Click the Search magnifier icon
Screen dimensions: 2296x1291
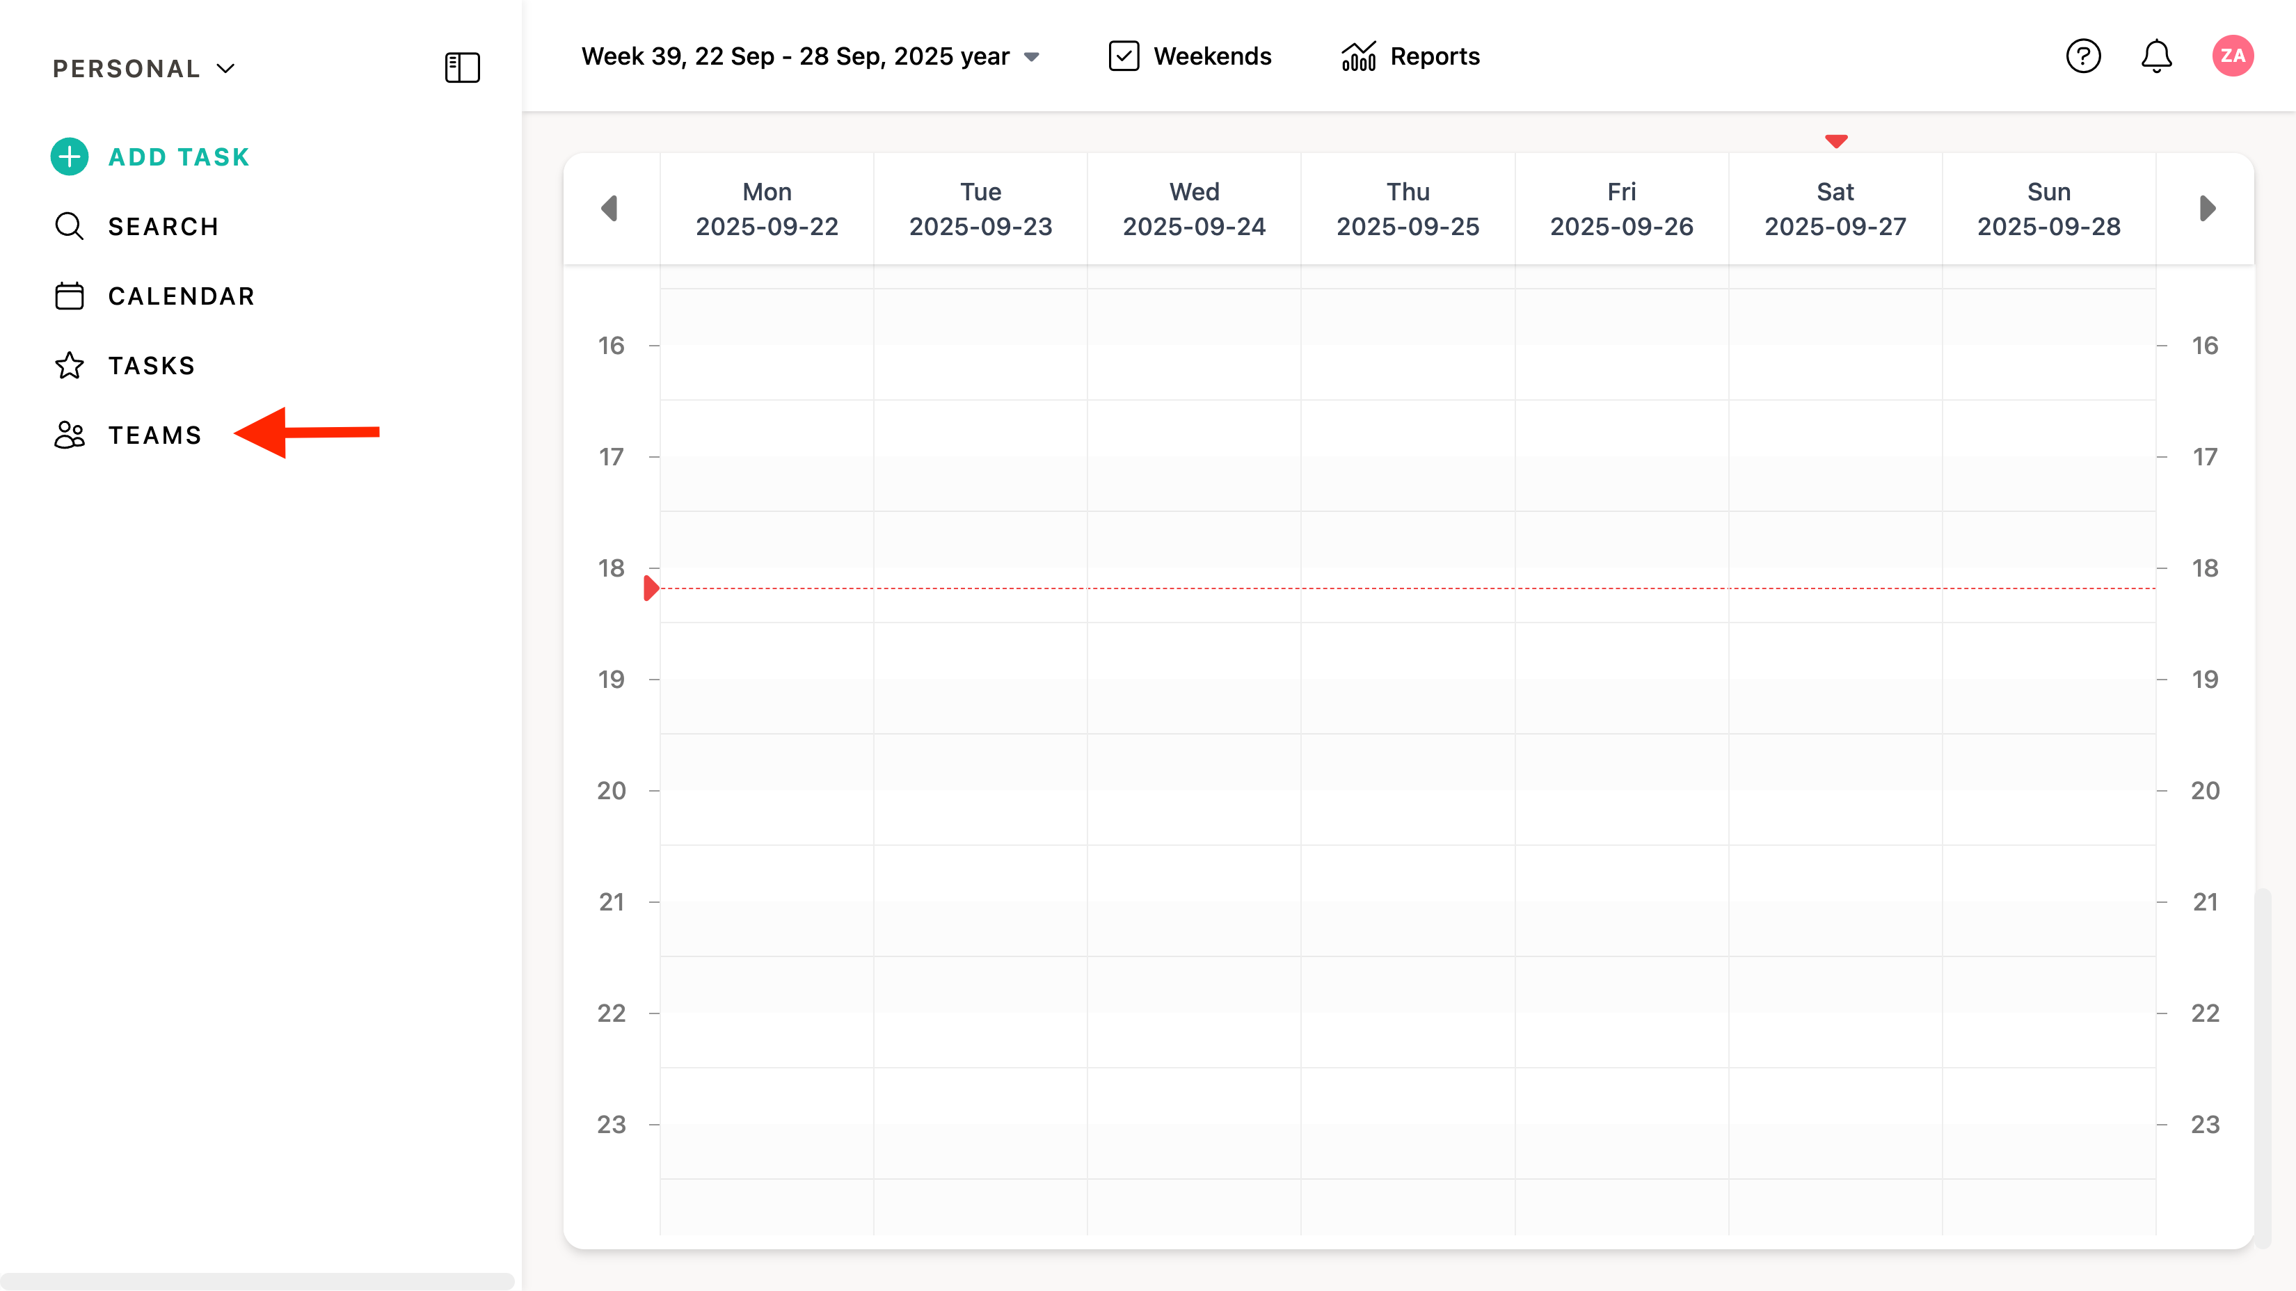70,226
